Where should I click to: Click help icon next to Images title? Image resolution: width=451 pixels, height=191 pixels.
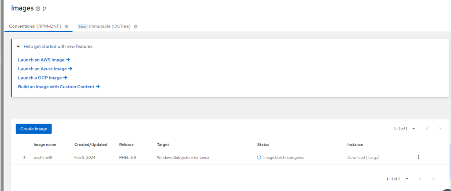(x=38, y=9)
